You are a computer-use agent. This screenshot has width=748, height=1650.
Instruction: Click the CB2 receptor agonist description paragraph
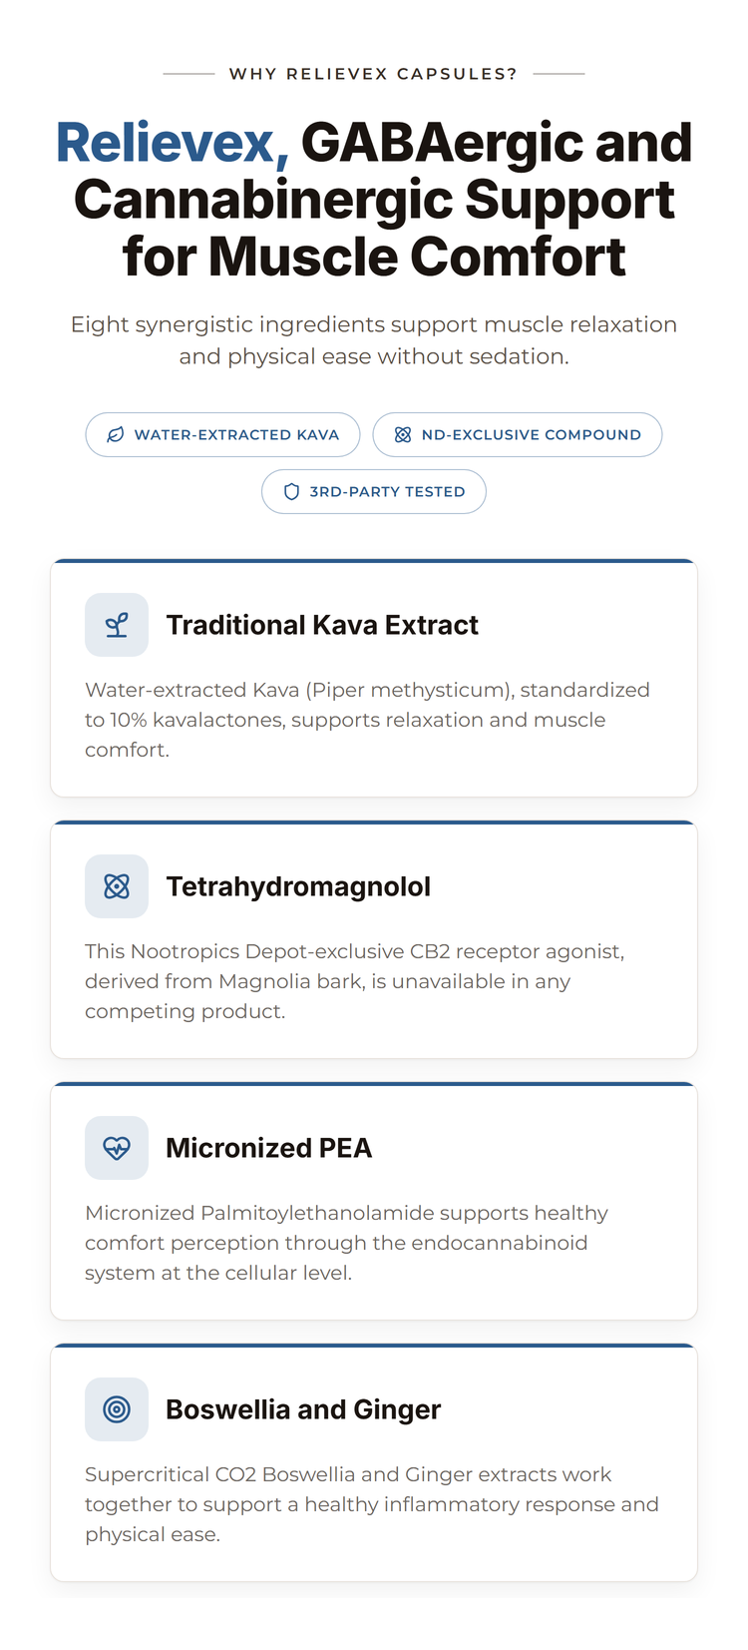click(x=355, y=981)
